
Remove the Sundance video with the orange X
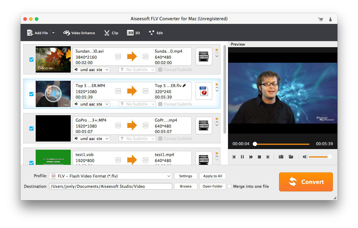(x=217, y=50)
